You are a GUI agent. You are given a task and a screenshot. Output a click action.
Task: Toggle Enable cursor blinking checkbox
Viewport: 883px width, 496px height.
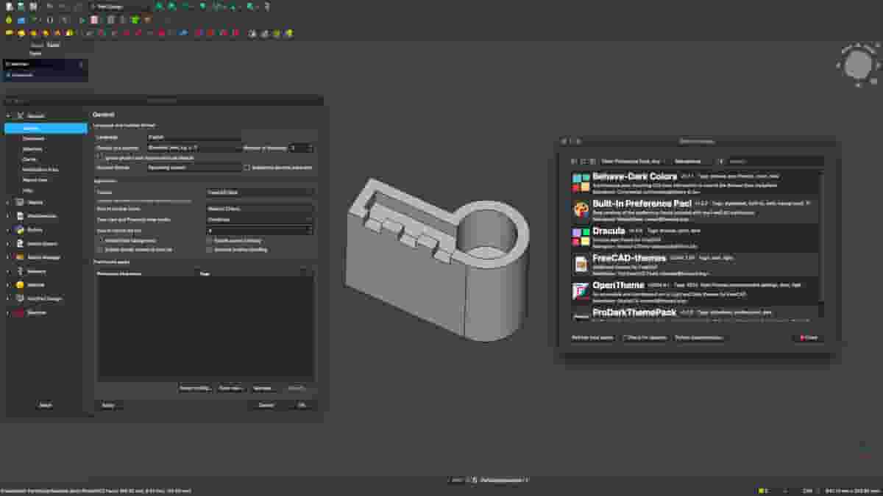coord(210,240)
